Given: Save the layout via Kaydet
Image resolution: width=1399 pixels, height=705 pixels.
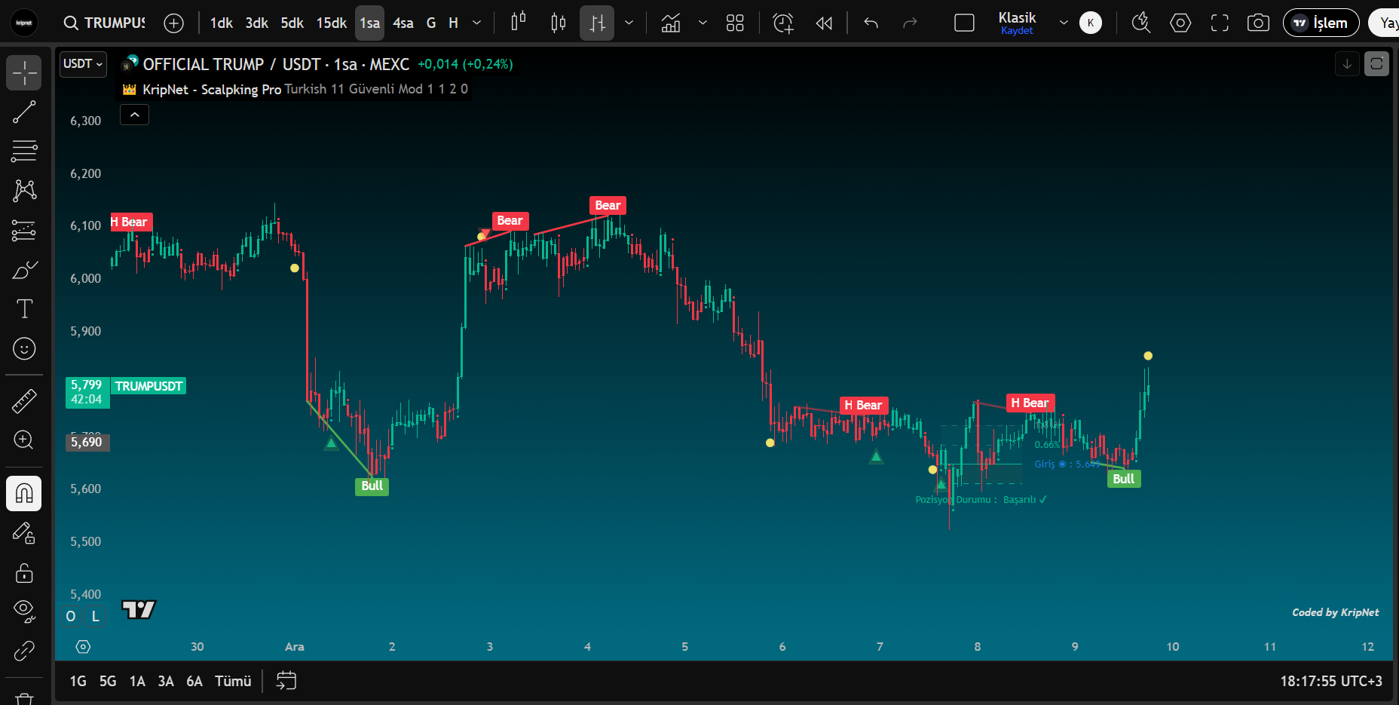Looking at the screenshot, I should [1017, 31].
